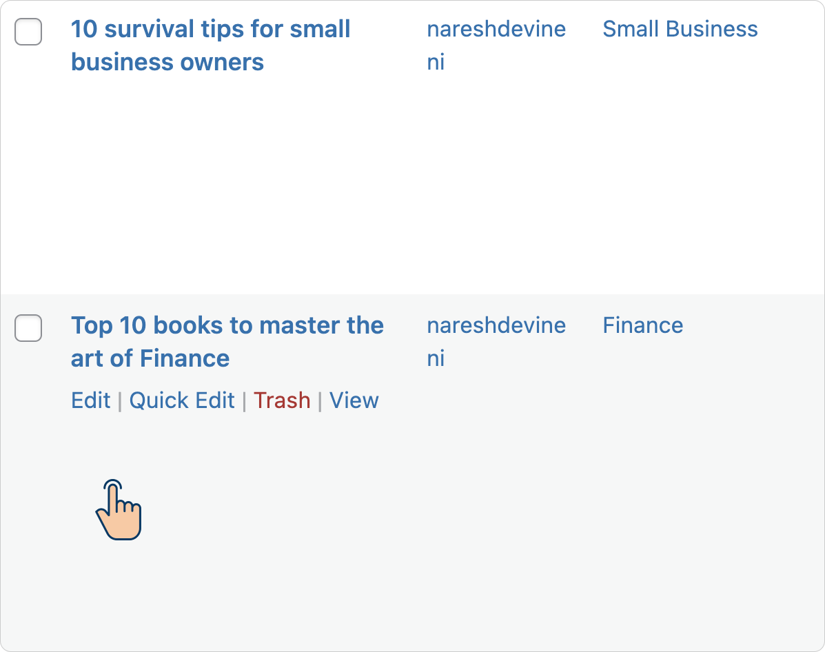Select the checkbox for 10 survival tips post
825x652 pixels.
pos(28,32)
